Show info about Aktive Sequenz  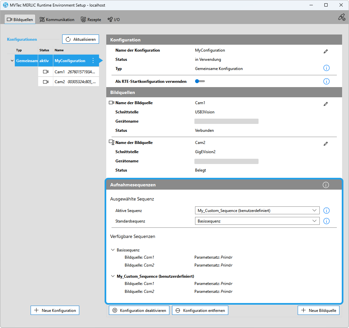click(326, 211)
